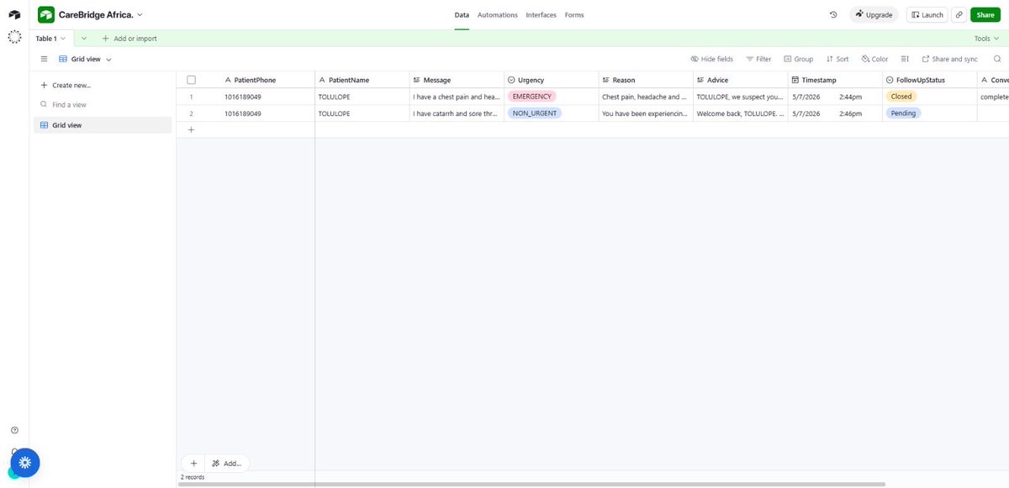The width and height of the screenshot is (1009, 488).
Task: Click the Launch button
Action: tap(927, 15)
